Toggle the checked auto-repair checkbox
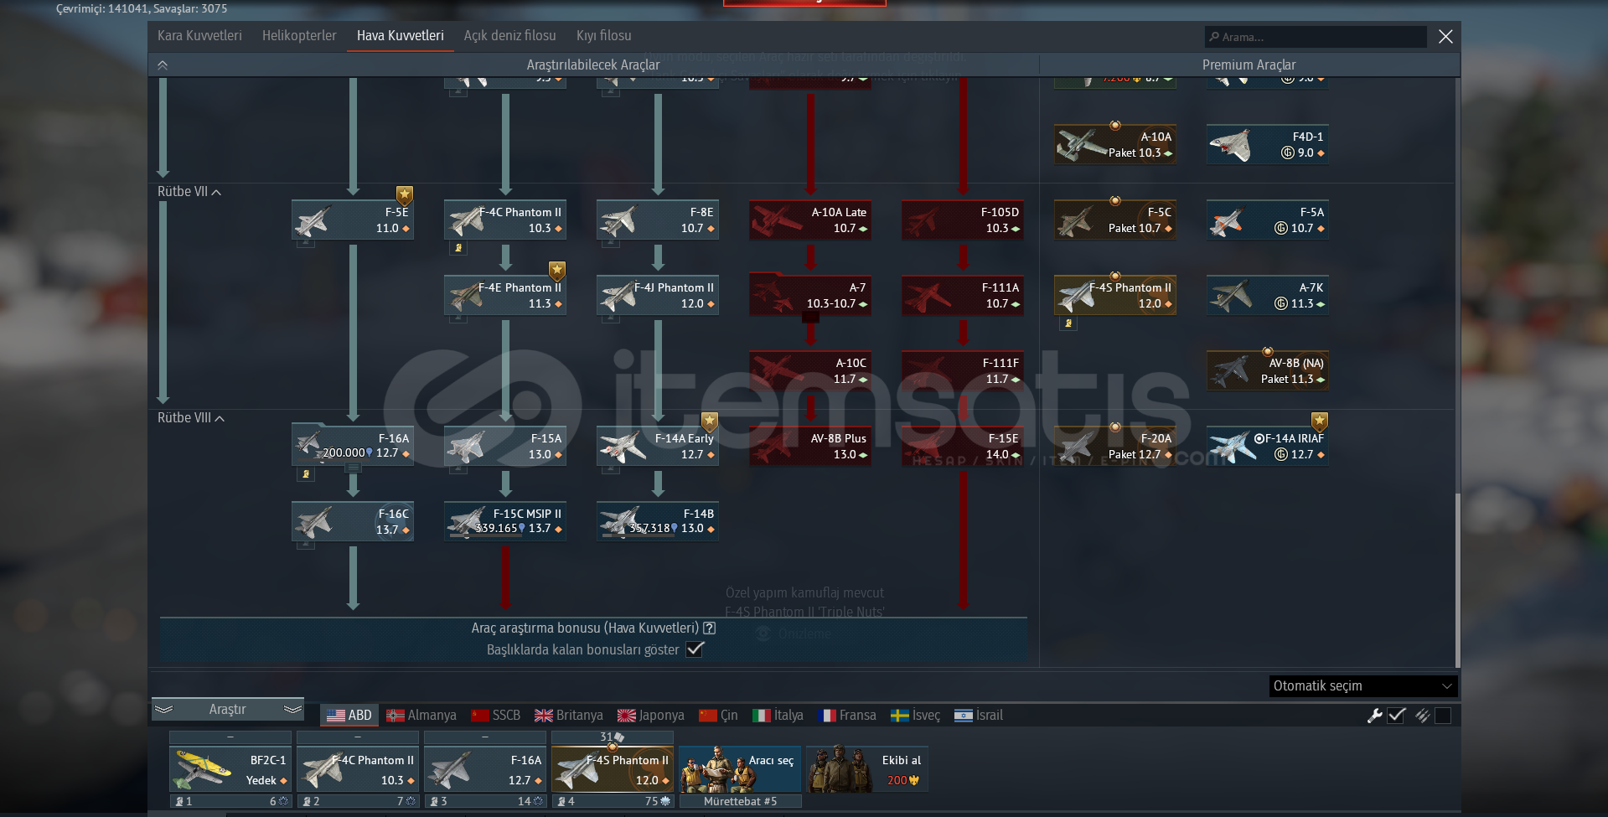Viewport: 1608px width, 817px height. [1396, 716]
